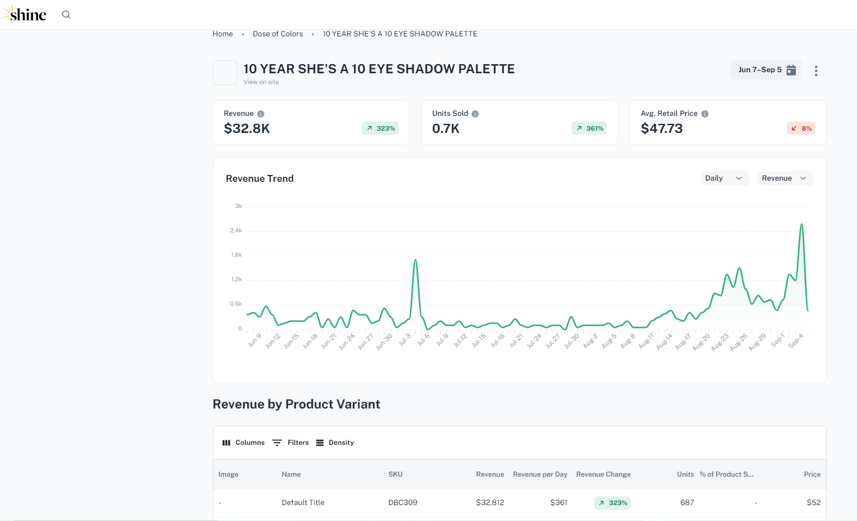The height and width of the screenshot is (521, 857).
Task: Click the Columns icon in table toolbar
Action: tap(226, 443)
